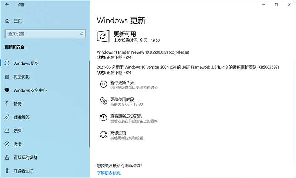
Task: Click the Windows 安全中心 shield icon
Action: coord(7,90)
